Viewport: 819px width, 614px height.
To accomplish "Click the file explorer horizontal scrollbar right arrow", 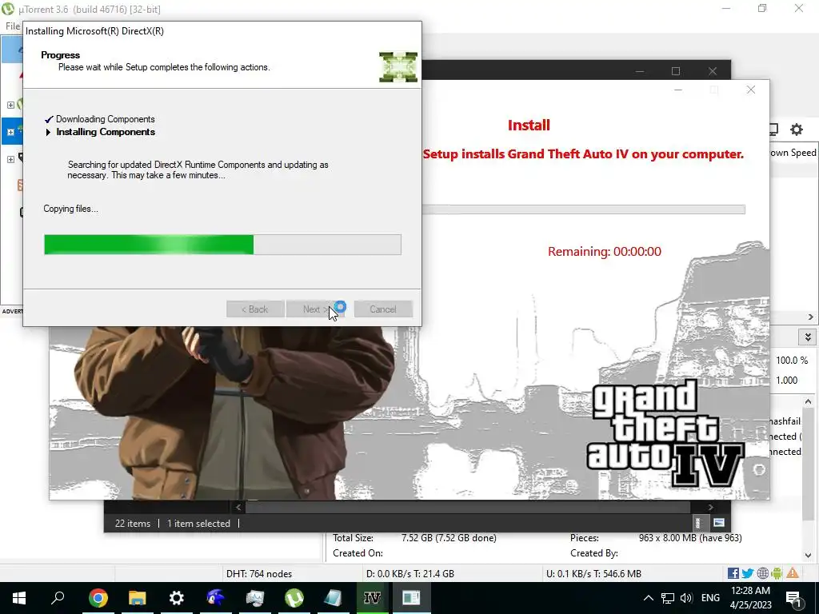I will pos(710,507).
